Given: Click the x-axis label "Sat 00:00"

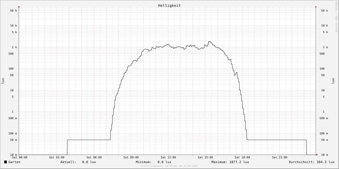Looking at the screenshot, I should pos(20,157).
